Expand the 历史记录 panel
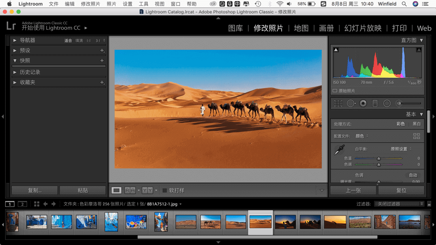The image size is (436, 245). click(15, 72)
